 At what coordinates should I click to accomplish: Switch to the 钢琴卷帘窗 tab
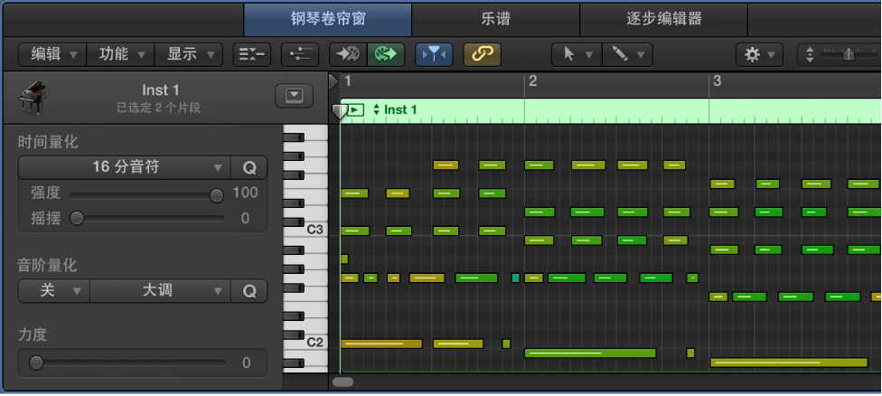[x=328, y=19]
